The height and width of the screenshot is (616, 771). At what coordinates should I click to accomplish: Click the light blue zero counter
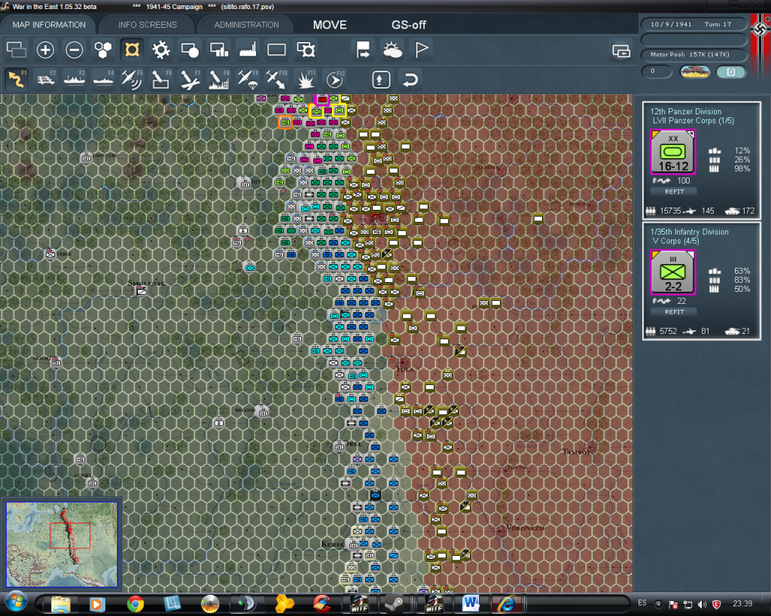coord(730,71)
